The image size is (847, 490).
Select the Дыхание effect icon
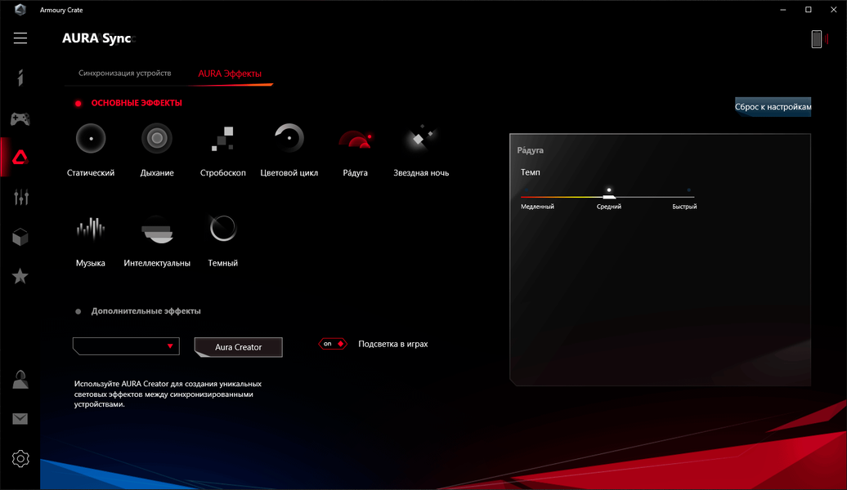point(157,138)
